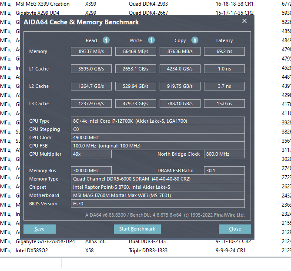The width and height of the screenshot is (291, 271).
Task: Save the benchmark results
Action: pos(40,229)
